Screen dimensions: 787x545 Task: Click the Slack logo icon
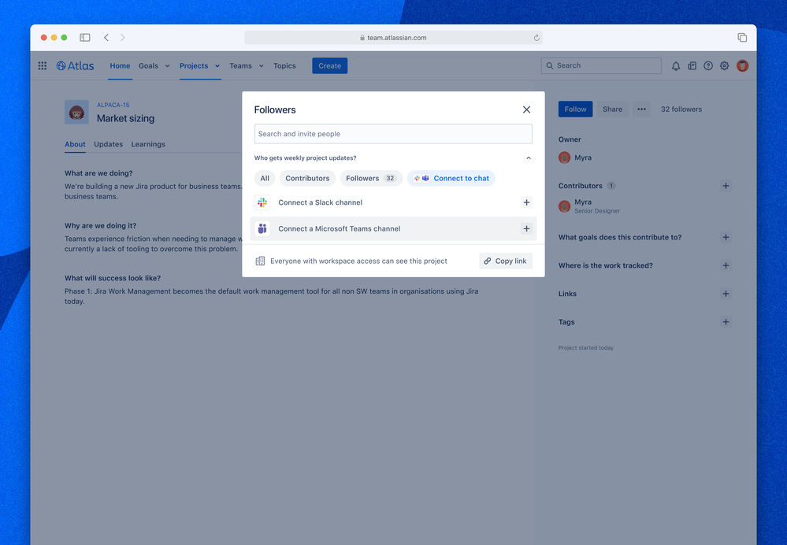[262, 202]
